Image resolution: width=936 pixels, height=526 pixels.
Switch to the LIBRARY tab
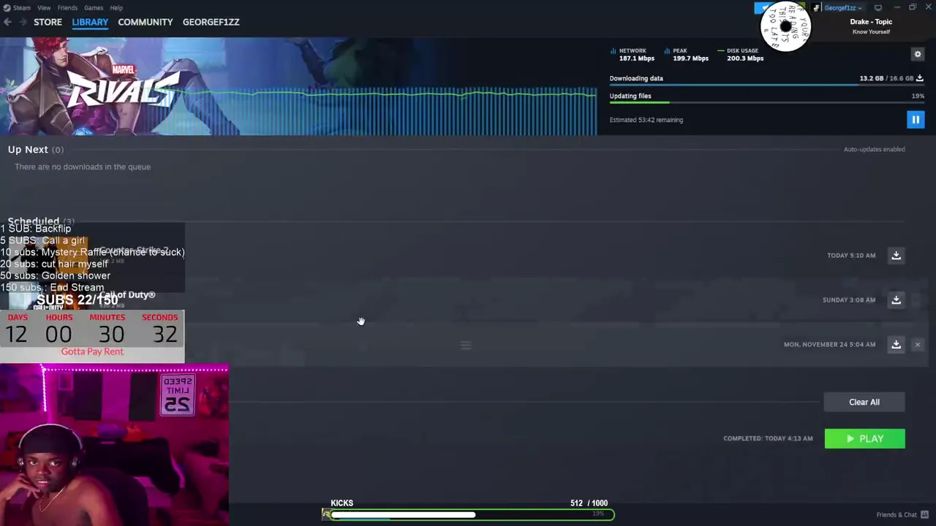90,22
